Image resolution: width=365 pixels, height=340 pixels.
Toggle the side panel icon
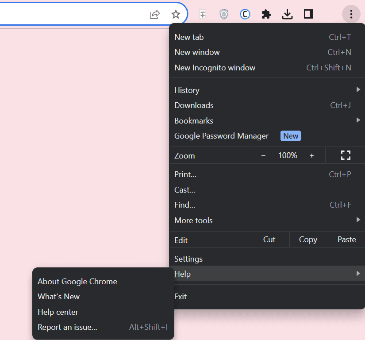[x=308, y=15]
